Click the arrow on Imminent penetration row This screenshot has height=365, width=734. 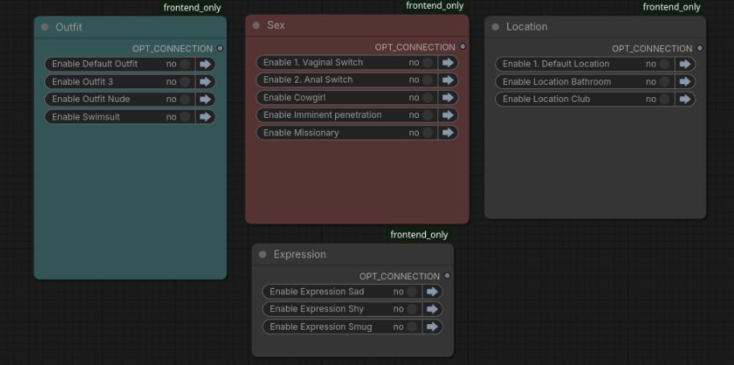pos(448,115)
